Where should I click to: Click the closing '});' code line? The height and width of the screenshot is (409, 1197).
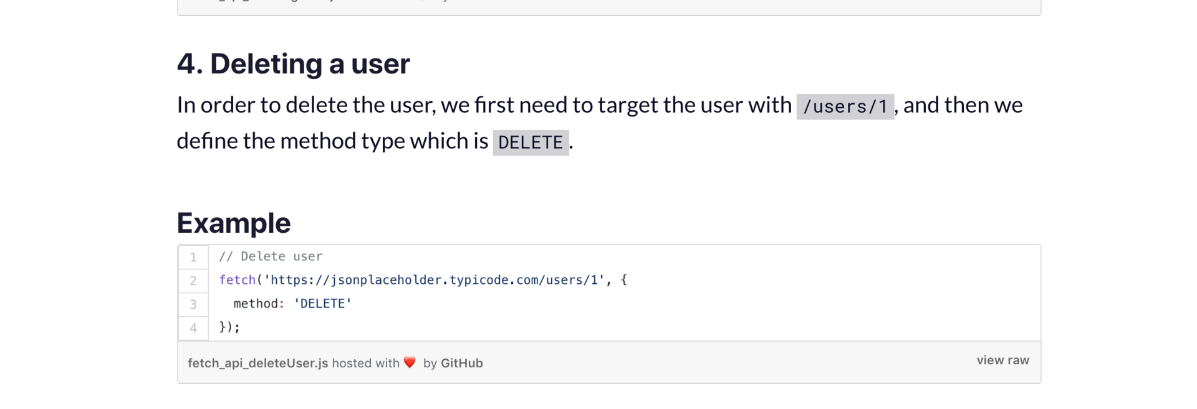click(229, 327)
